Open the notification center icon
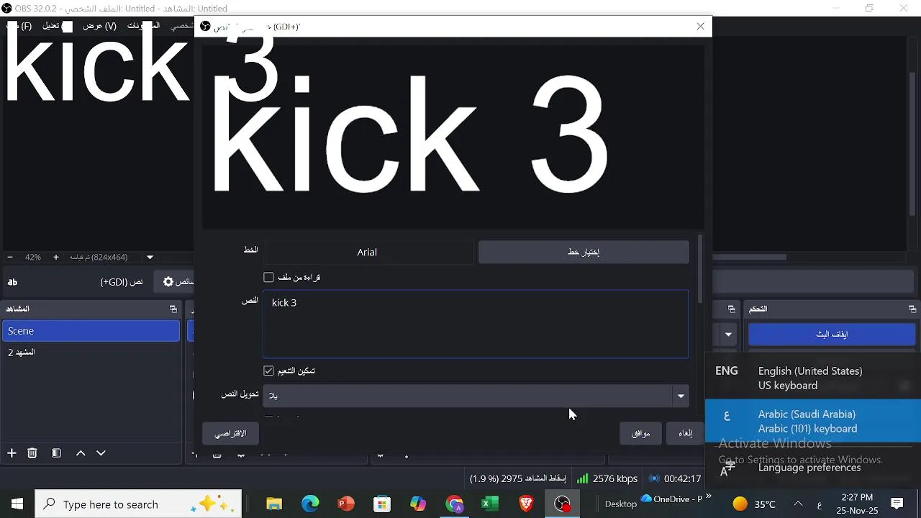 pos(897,504)
